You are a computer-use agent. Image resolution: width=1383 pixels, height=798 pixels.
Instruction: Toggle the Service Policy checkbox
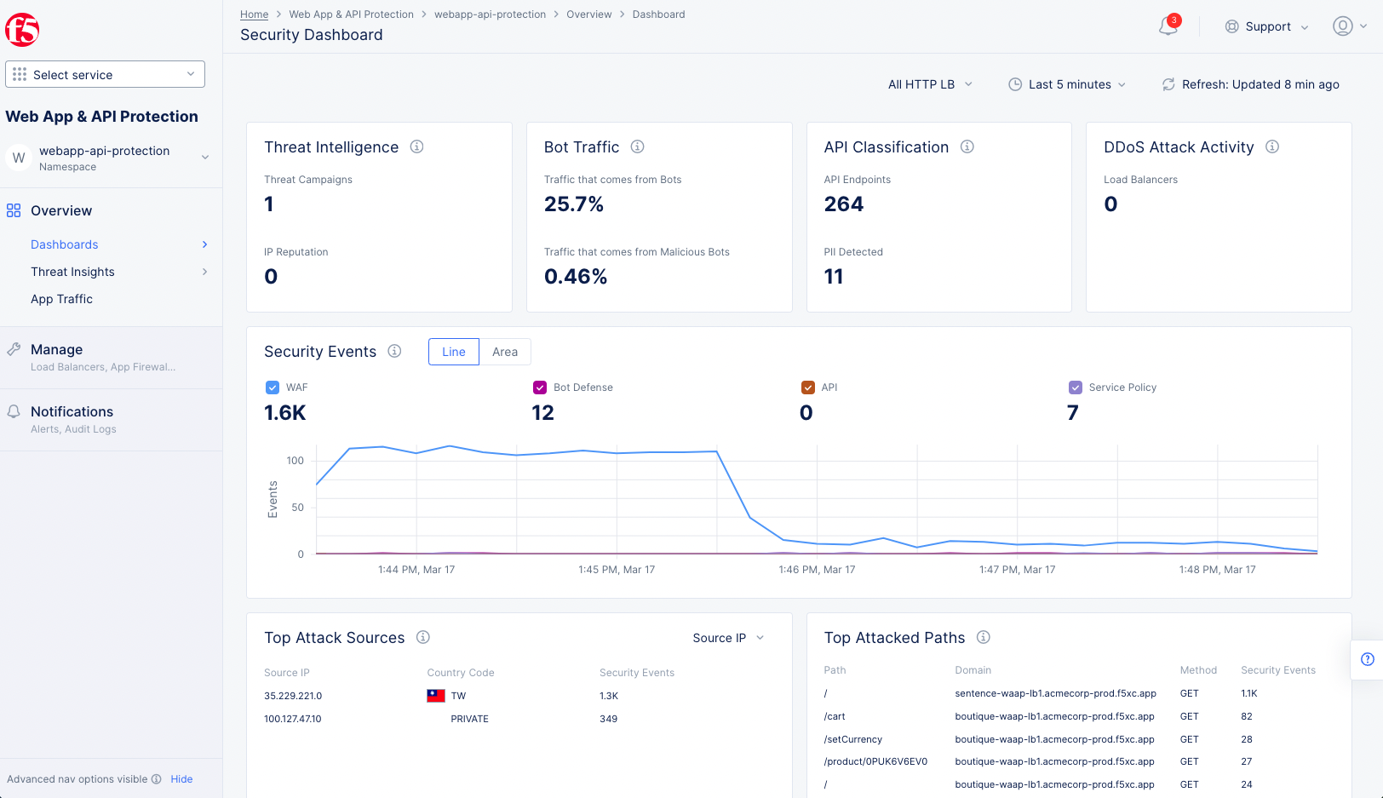[x=1075, y=387]
